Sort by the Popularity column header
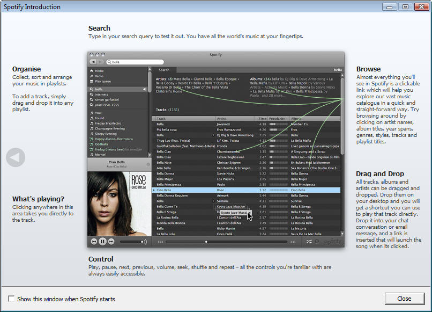This screenshot has width=432, height=312. [x=279, y=119]
